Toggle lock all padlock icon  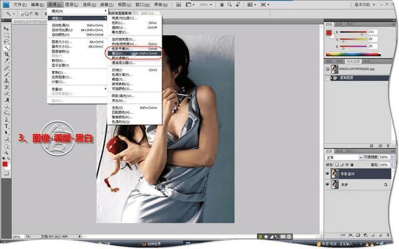pyautogui.click(x=352, y=164)
